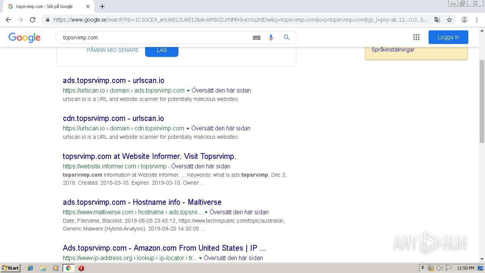
Task: Click the Google search input field
Action: point(155,38)
